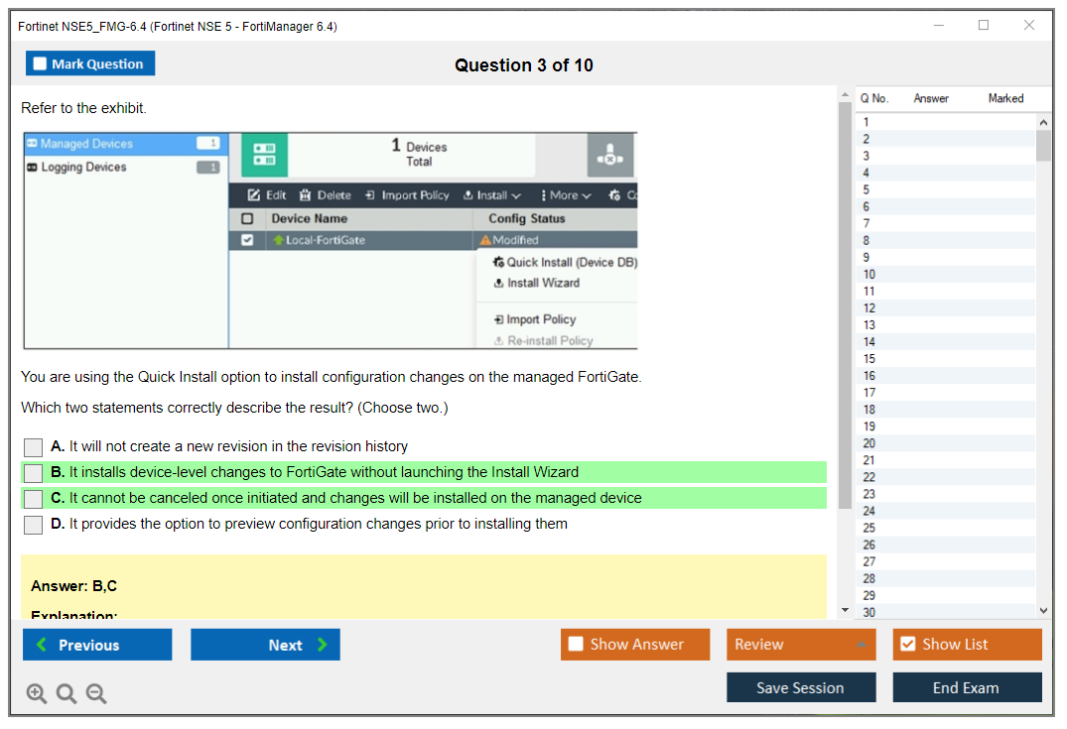This screenshot has width=1067, height=729.
Task: Click the exhibit screenshot image
Action: click(x=331, y=241)
